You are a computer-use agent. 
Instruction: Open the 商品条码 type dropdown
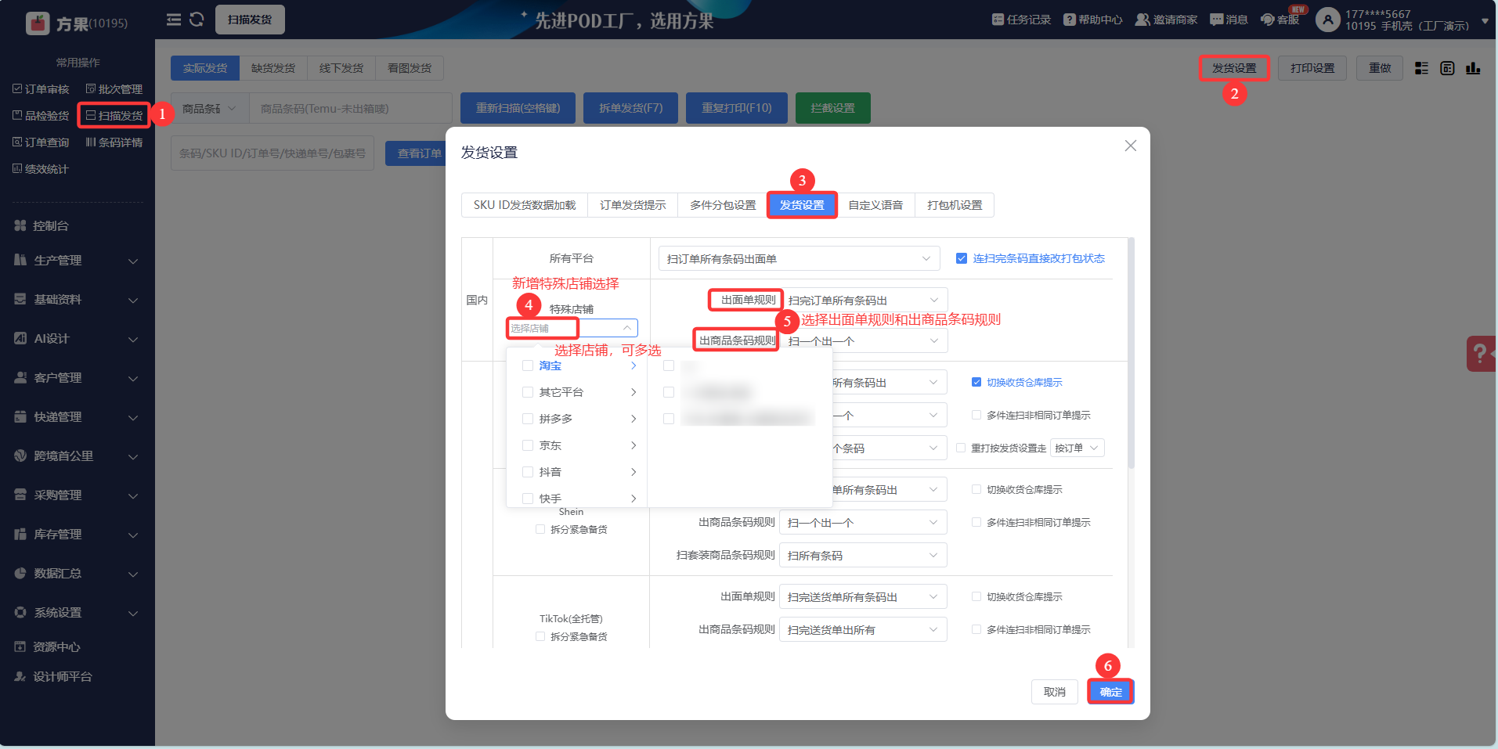coord(209,108)
